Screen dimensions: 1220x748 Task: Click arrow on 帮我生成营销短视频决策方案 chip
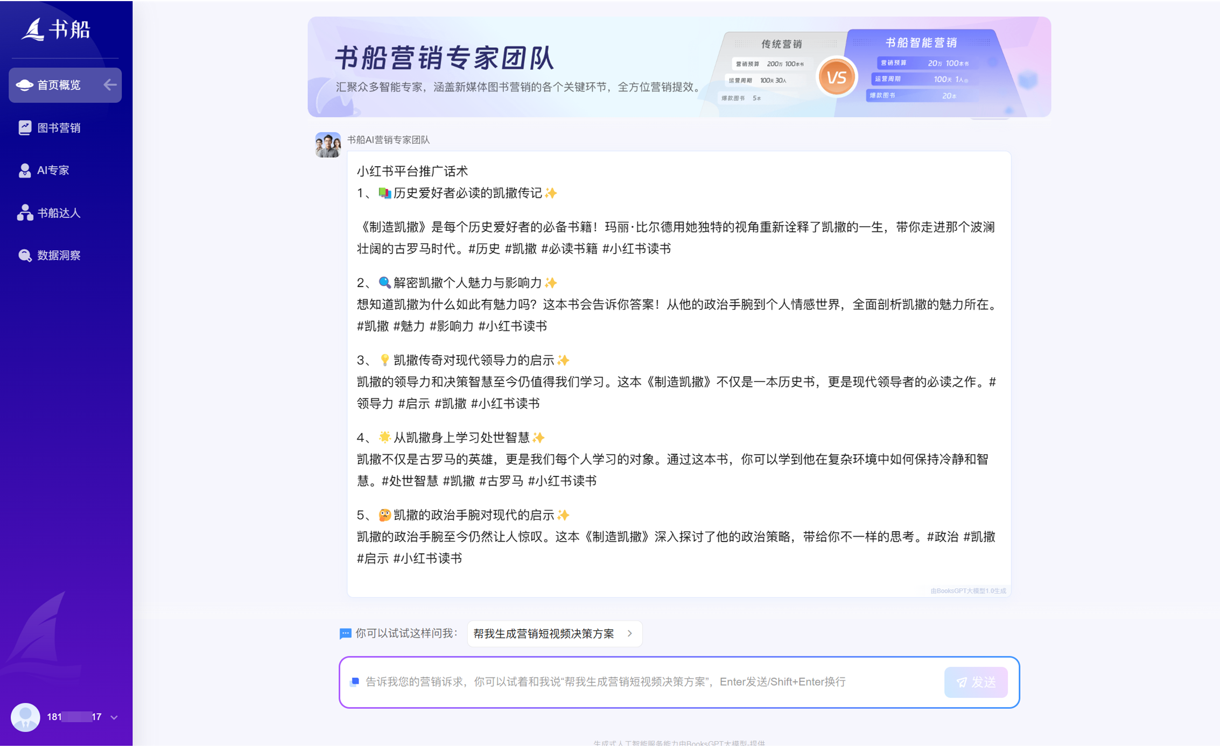(630, 634)
